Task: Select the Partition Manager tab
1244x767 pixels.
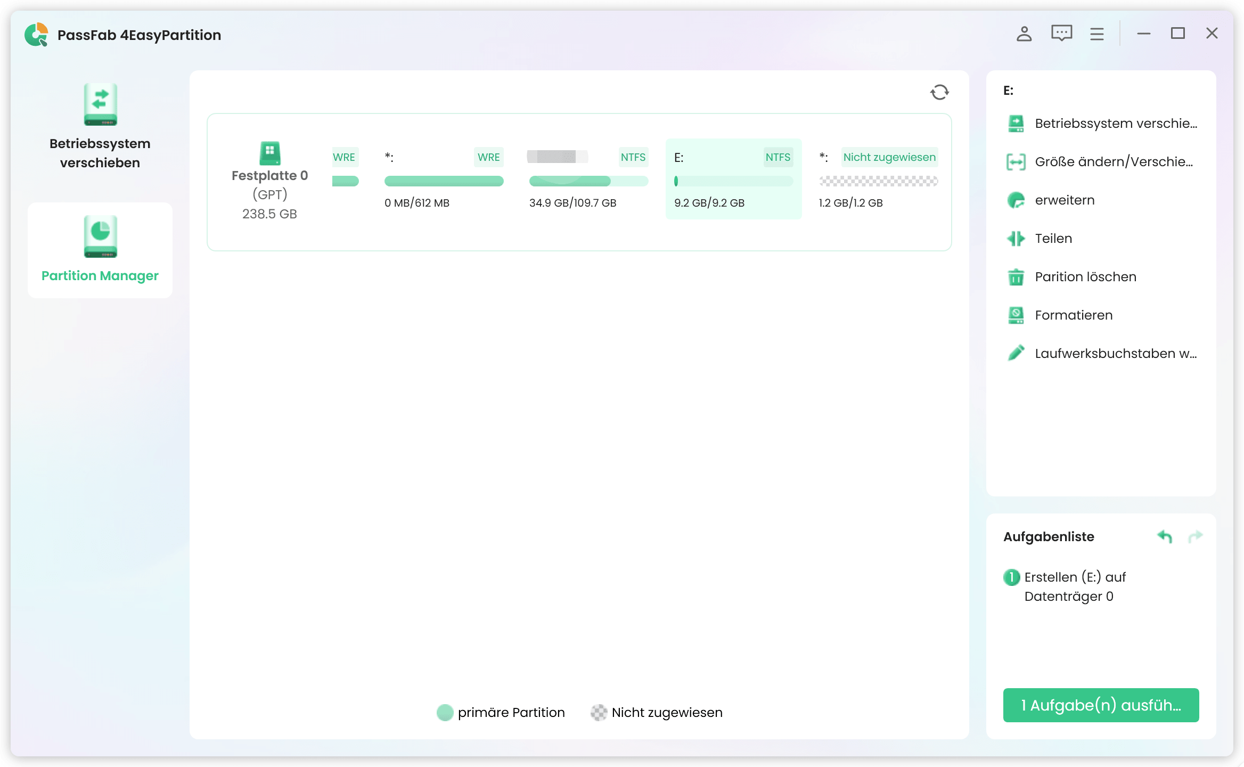Action: 100,249
